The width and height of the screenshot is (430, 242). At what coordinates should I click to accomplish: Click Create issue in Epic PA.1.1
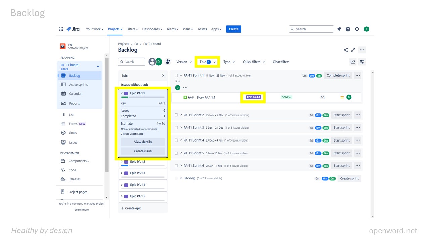[143, 151]
